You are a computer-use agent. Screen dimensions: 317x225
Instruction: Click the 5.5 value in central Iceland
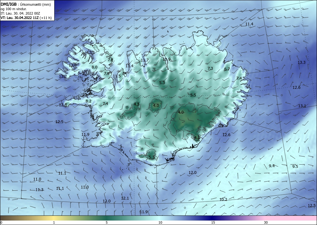(193, 95)
